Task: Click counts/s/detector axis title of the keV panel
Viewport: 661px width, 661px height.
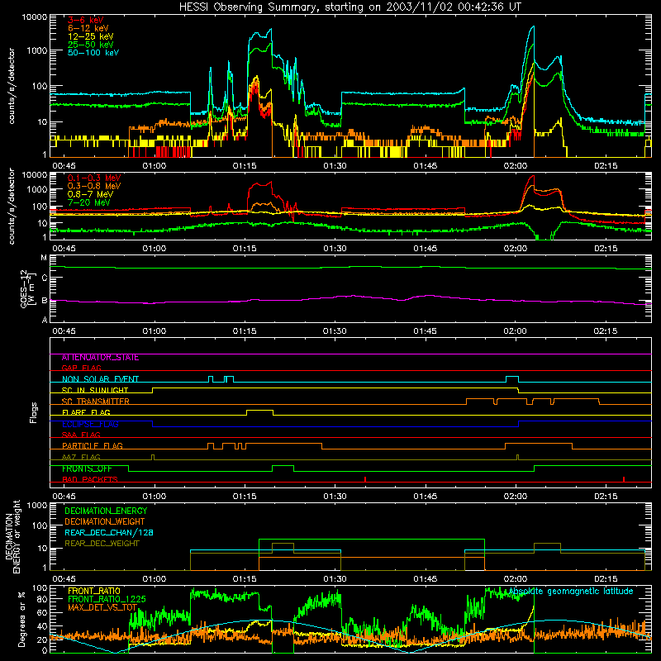Action: click(x=12, y=86)
